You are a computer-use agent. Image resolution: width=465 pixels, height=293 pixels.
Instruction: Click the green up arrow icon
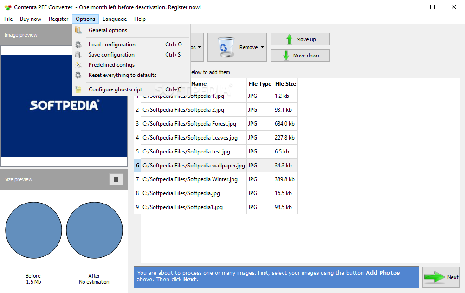click(x=289, y=39)
